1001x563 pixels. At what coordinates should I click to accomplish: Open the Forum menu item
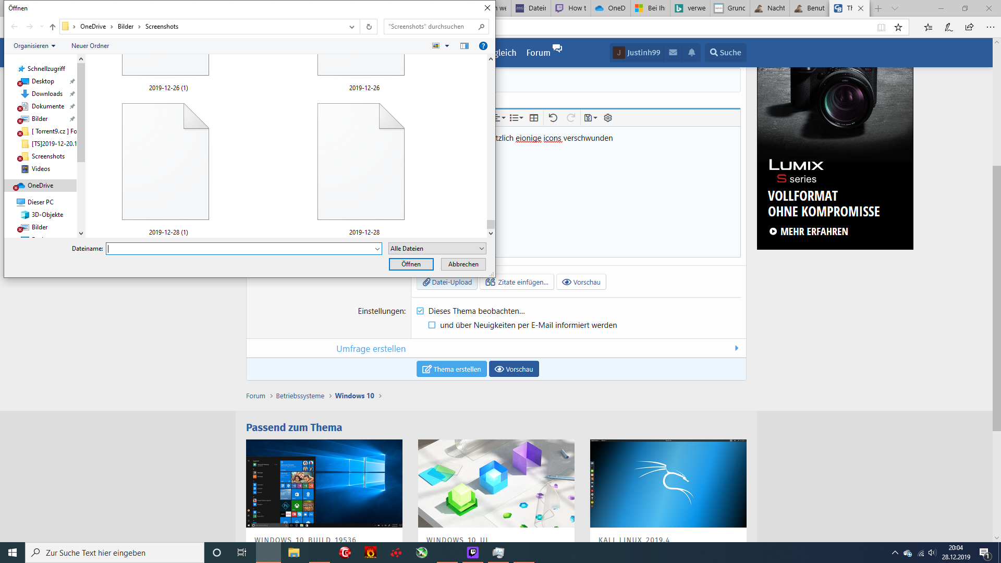click(538, 53)
